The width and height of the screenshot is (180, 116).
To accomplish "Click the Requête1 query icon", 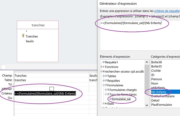I will click(x=104, y=62).
